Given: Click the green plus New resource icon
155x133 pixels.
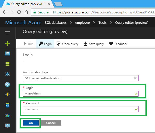Looking at the screenshot, I should [x=7, y=44].
